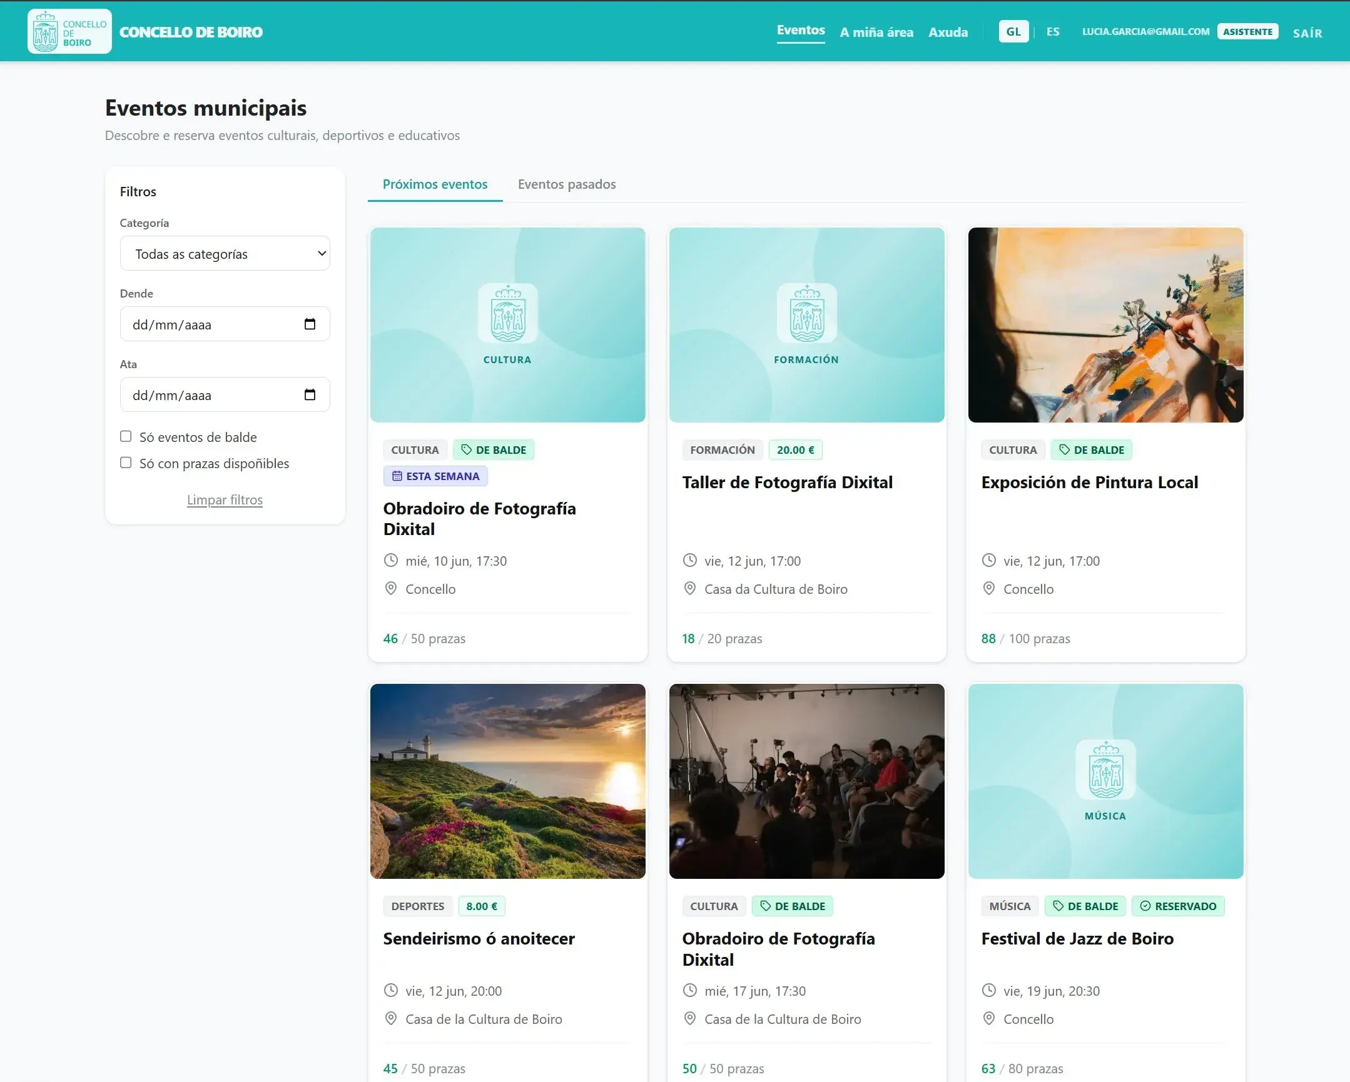Click DE BALDE tag on Festival de Jazz card
Screen dimensions: 1350x1082
(x=1085, y=906)
